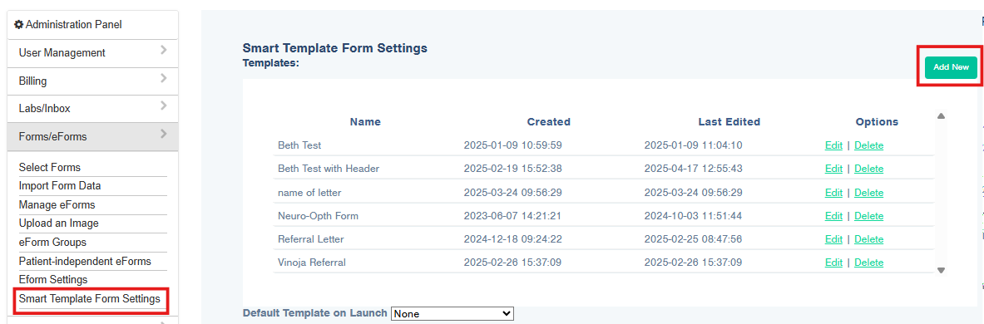The image size is (984, 324).
Task: Click created date 2024-12-18 09:24:22
Action: [512, 239]
